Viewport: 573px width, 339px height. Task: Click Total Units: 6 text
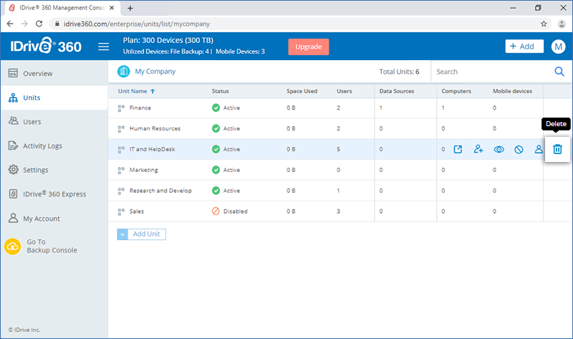click(x=399, y=72)
